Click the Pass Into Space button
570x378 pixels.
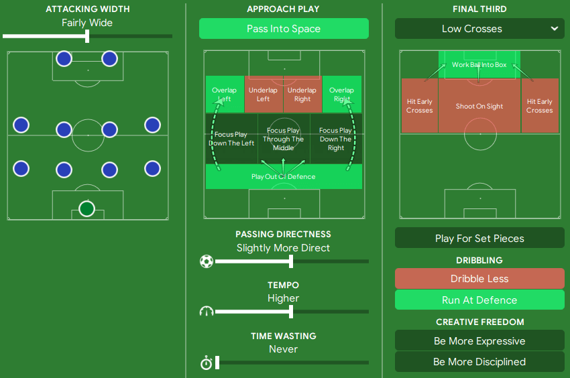click(x=284, y=29)
